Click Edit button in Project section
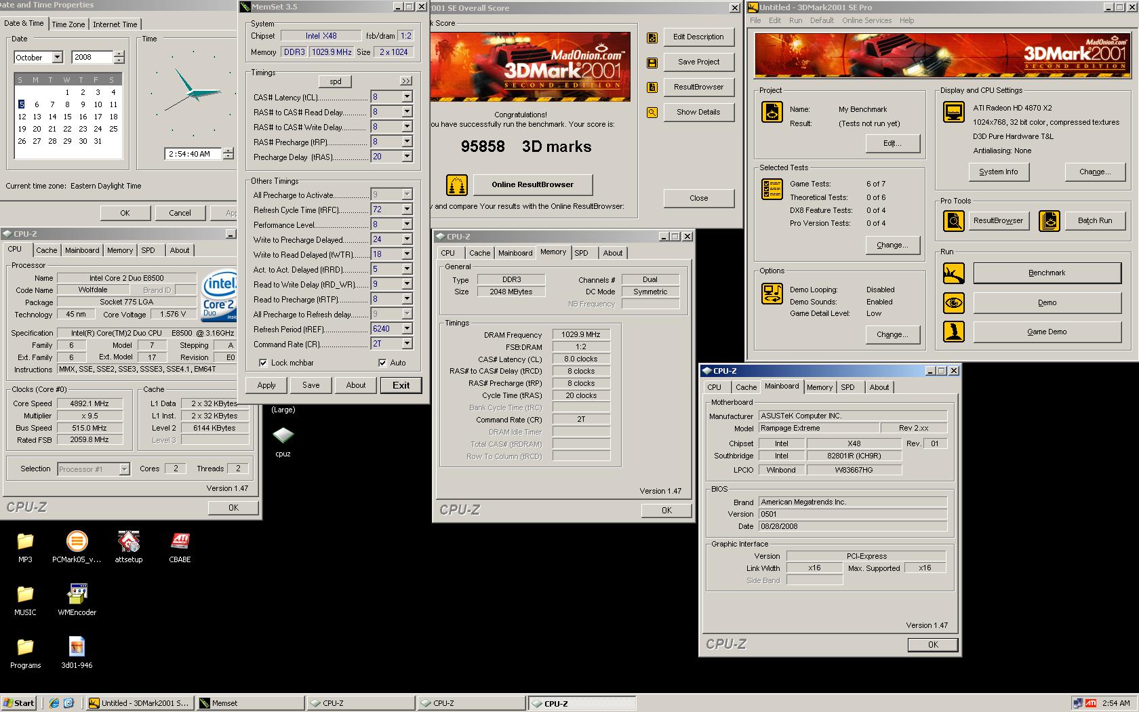The width and height of the screenshot is (1139, 712). (x=892, y=144)
